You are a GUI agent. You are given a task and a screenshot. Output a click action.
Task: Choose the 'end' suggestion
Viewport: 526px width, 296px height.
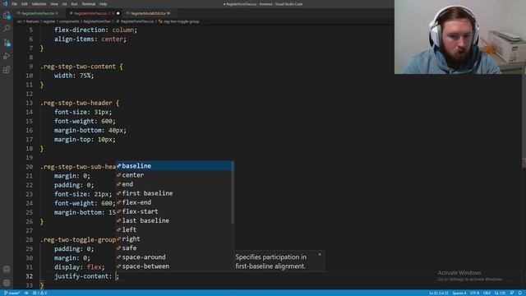point(174,184)
